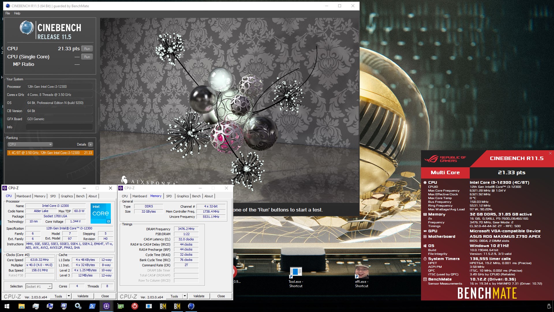Click the Cinebench title bar app icon

pyautogui.click(x=8, y=6)
